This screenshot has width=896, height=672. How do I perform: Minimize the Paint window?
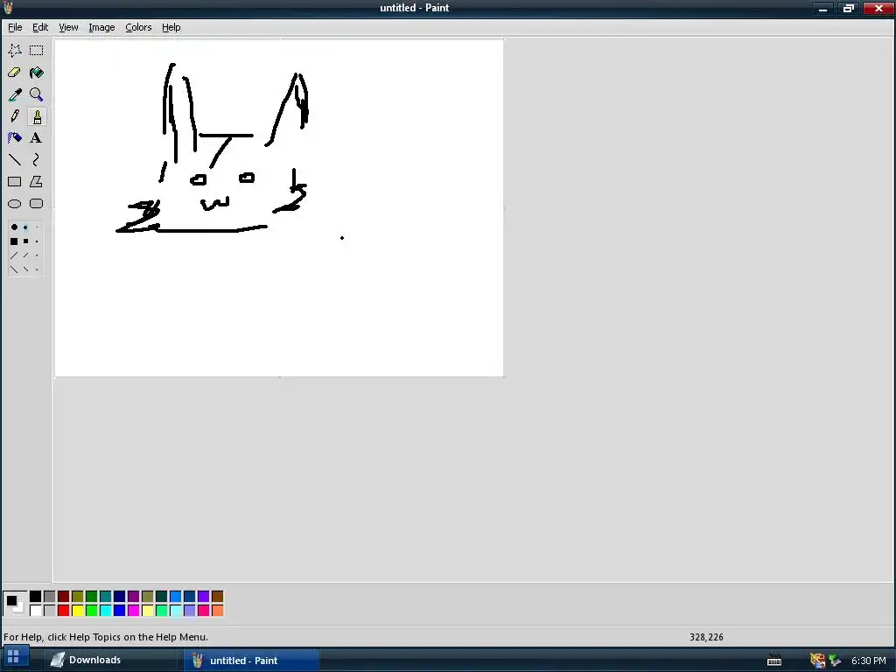822,8
